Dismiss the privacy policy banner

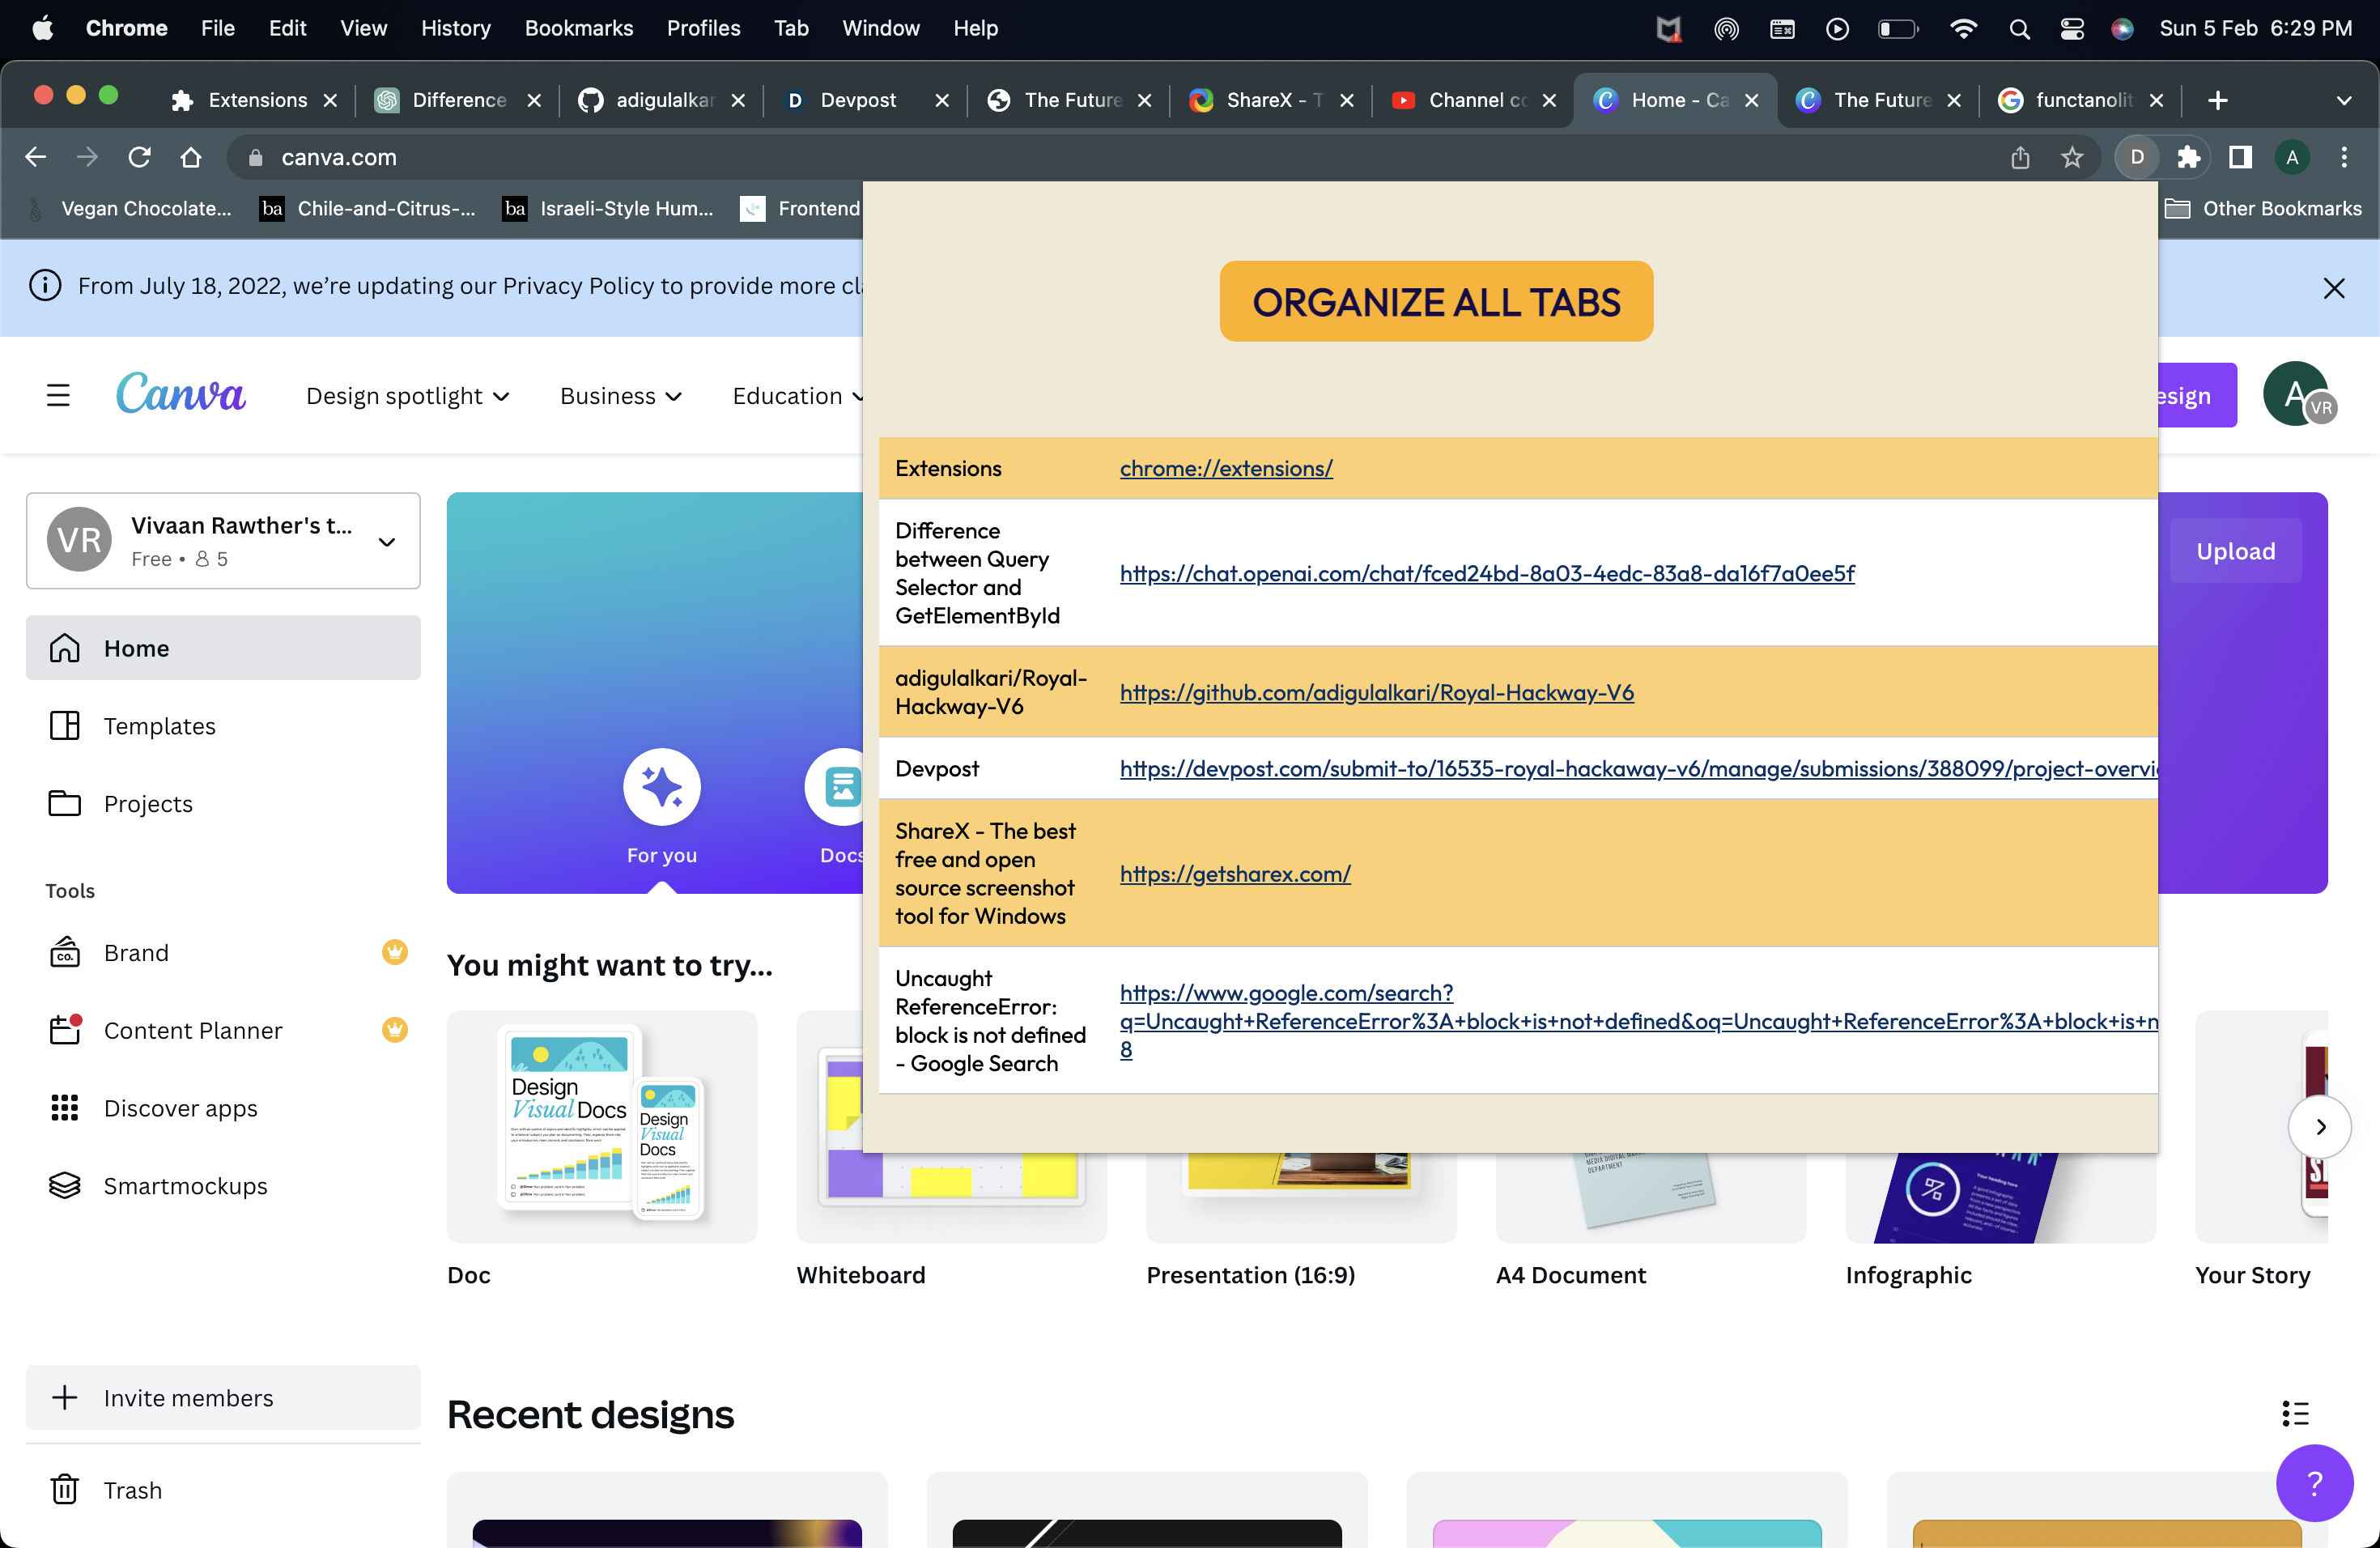pos(2333,288)
